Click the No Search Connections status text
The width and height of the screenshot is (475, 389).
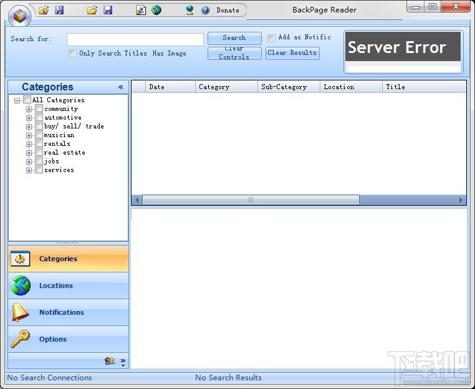coord(49,378)
